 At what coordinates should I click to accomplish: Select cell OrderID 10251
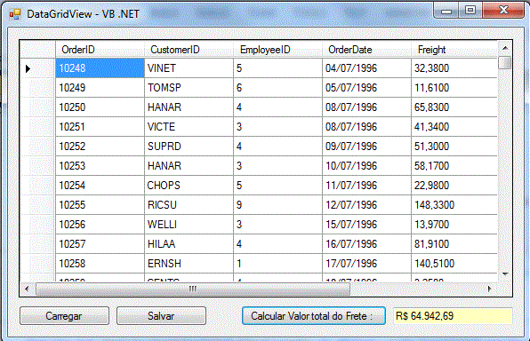pyautogui.click(x=100, y=127)
